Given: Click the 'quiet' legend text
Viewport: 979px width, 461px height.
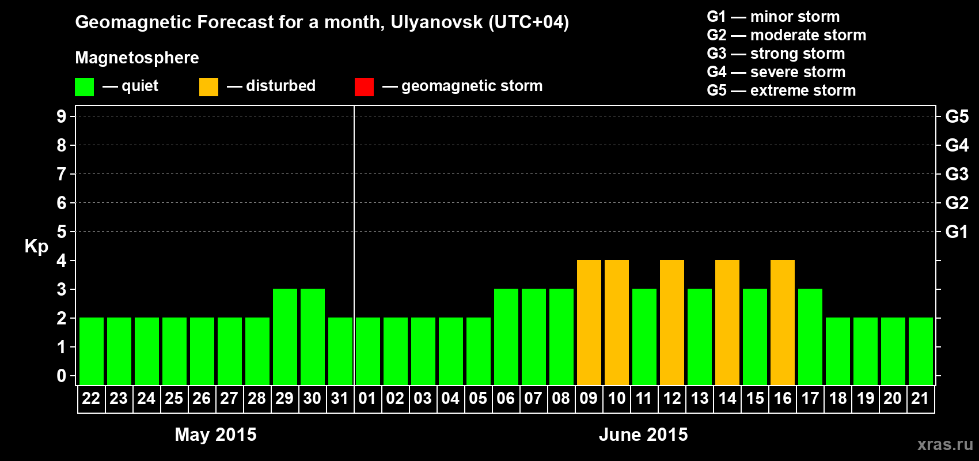Looking at the screenshot, I should pyautogui.click(x=140, y=86).
